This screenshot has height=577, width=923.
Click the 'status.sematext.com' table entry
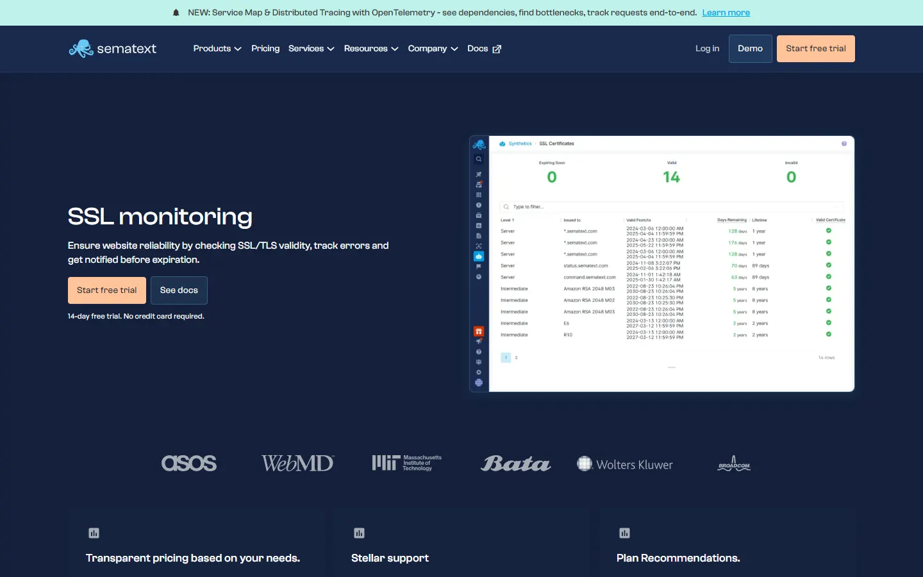pyautogui.click(x=586, y=265)
